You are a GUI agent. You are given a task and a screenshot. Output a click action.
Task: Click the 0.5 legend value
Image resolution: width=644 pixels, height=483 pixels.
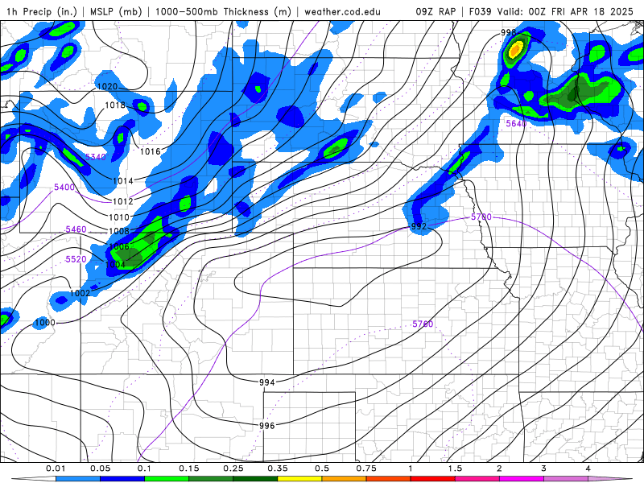point(322,469)
